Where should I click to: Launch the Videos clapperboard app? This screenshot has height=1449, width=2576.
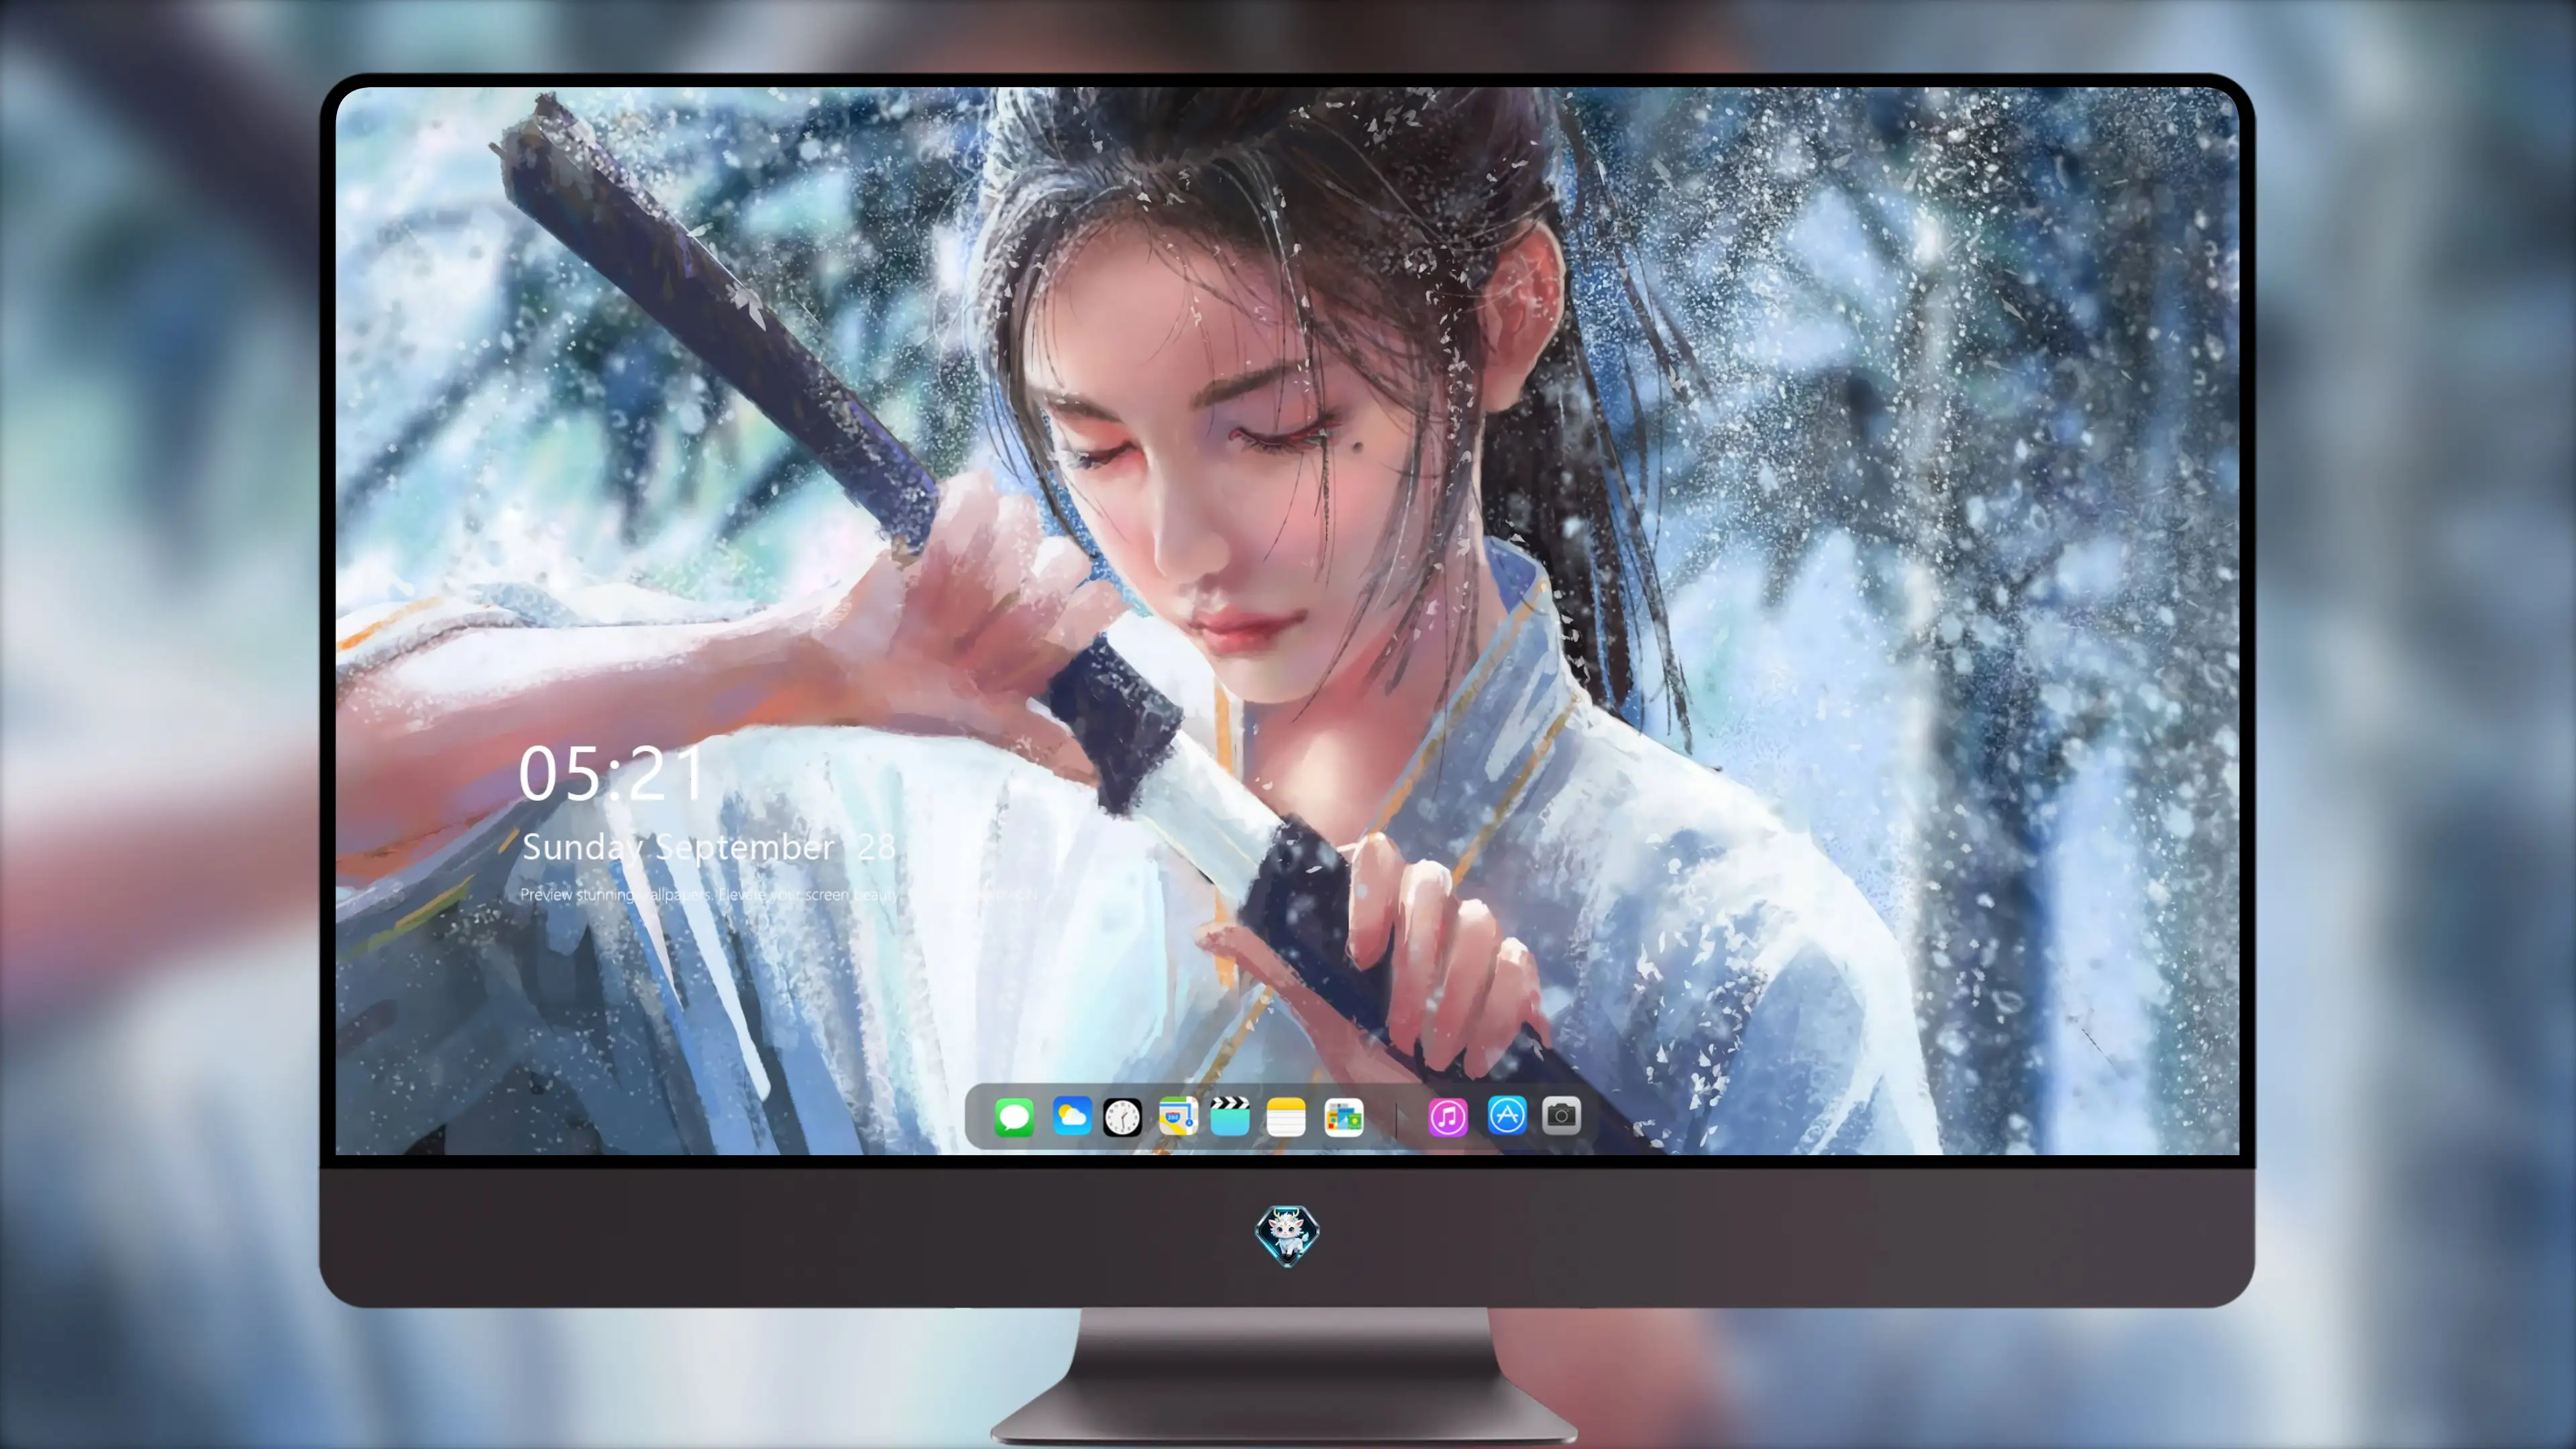click(1230, 1116)
